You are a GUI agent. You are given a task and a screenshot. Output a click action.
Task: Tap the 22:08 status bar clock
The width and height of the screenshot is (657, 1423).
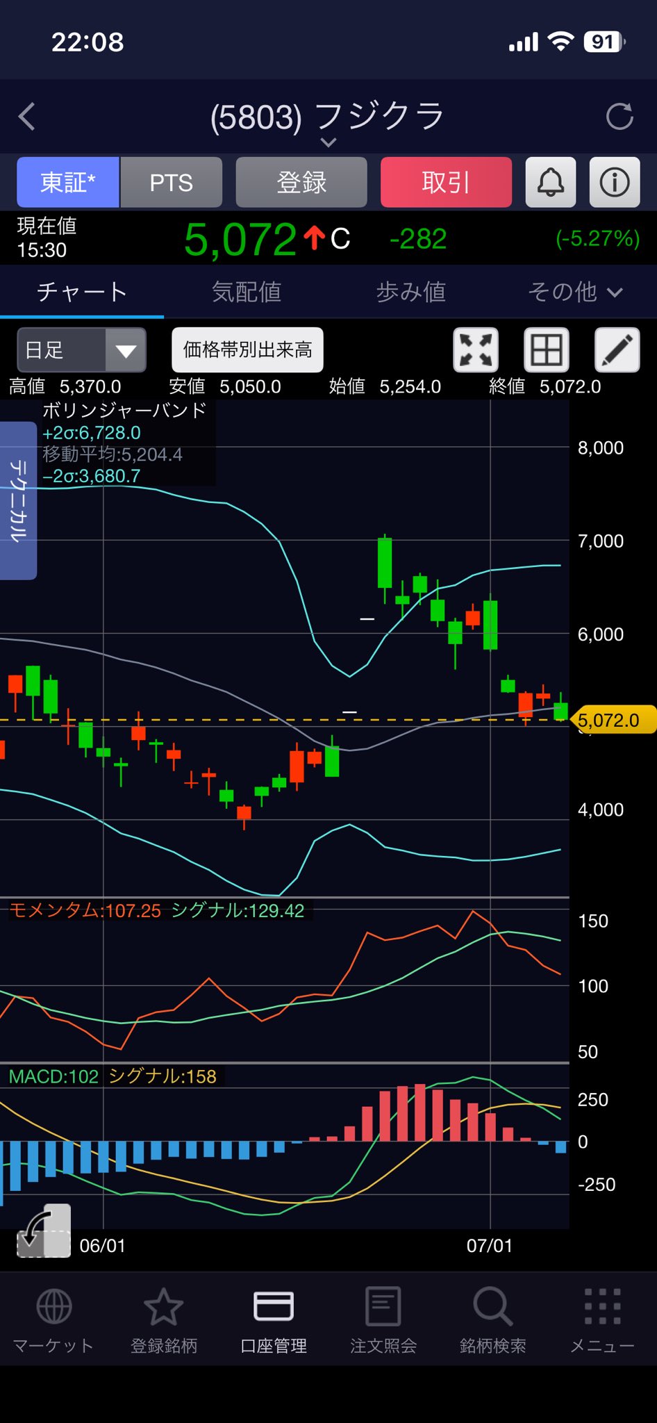(88, 42)
